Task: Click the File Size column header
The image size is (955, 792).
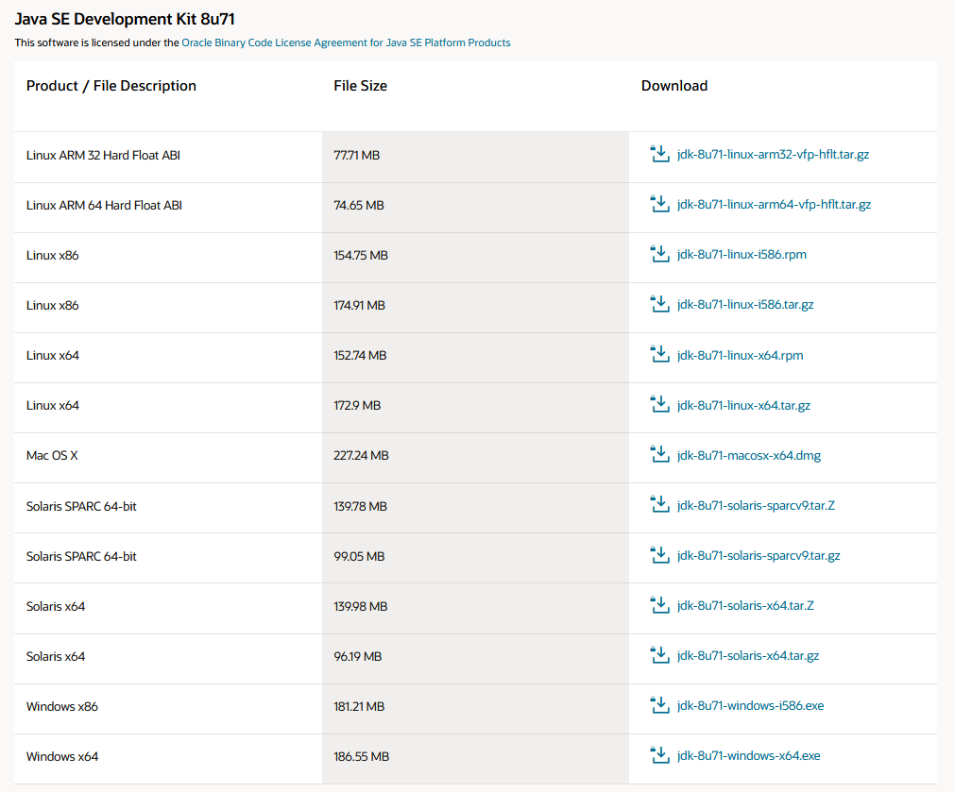Action: point(360,86)
